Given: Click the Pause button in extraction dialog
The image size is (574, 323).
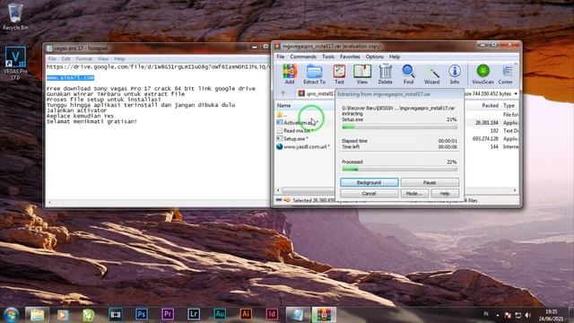Looking at the screenshot, I should (430, 182).
